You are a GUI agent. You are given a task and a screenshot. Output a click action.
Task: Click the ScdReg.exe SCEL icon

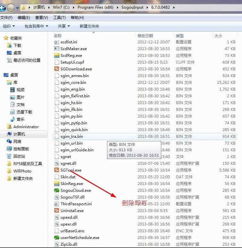(56, 55)
